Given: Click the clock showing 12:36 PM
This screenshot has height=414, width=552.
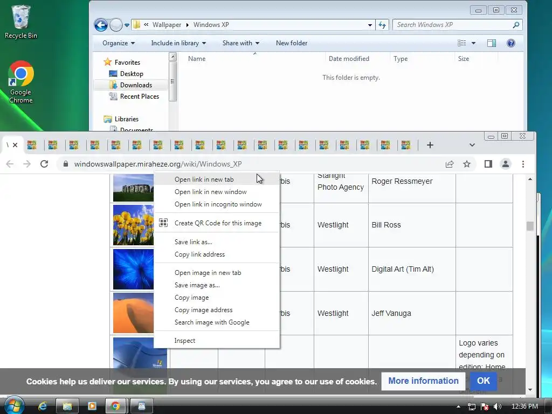Looking at the screenshot, I should [x=524, y=406].
